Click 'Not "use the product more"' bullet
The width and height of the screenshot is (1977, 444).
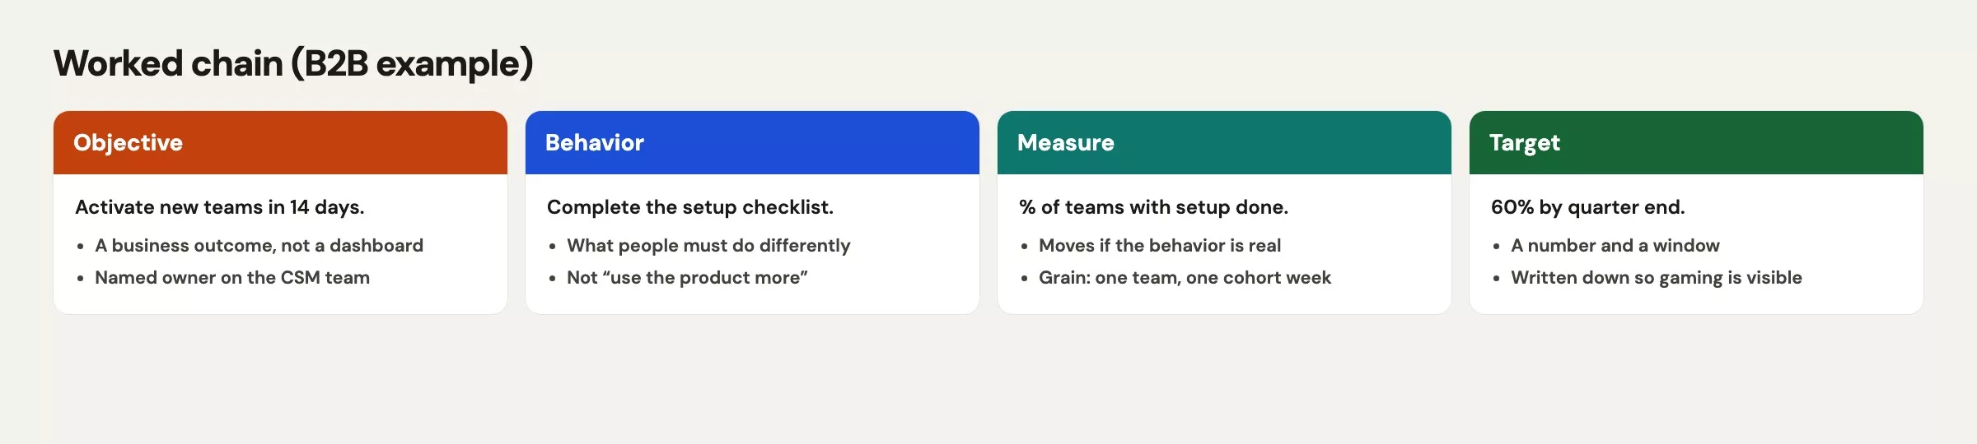[687, 277]
